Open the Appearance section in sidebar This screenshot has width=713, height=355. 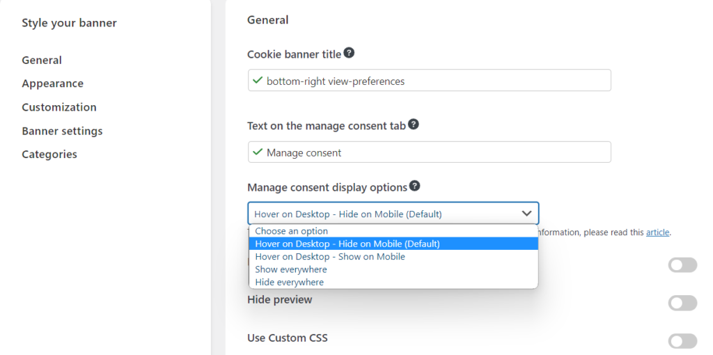(52, 84)
